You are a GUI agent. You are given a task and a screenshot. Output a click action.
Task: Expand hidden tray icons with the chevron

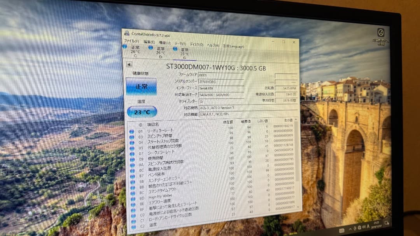tap(350, 228)
